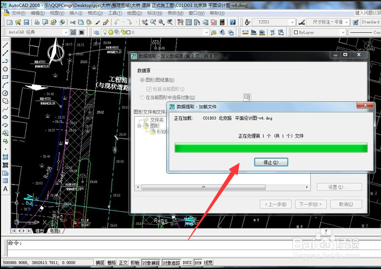Select the Circle draw tool

[x=5, y=93]
